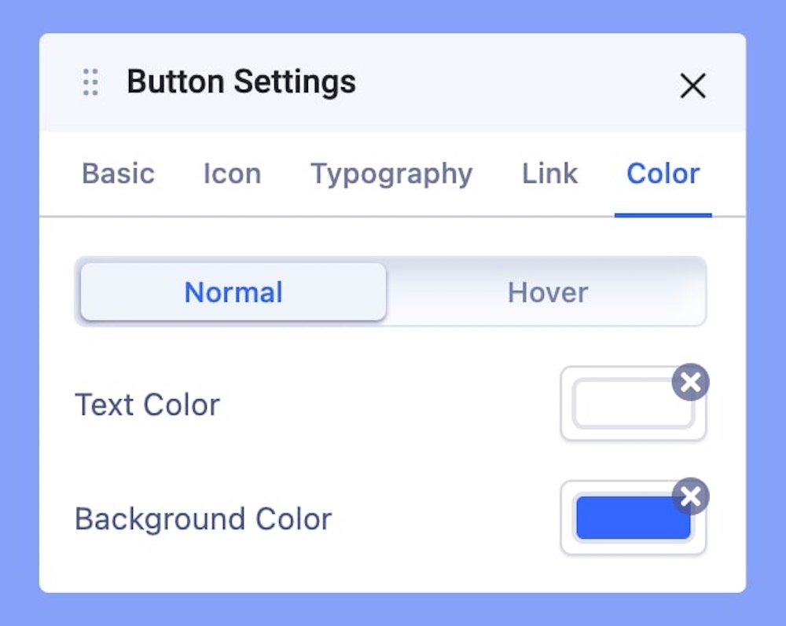Click the Text Color label

(x=147, y=405)
